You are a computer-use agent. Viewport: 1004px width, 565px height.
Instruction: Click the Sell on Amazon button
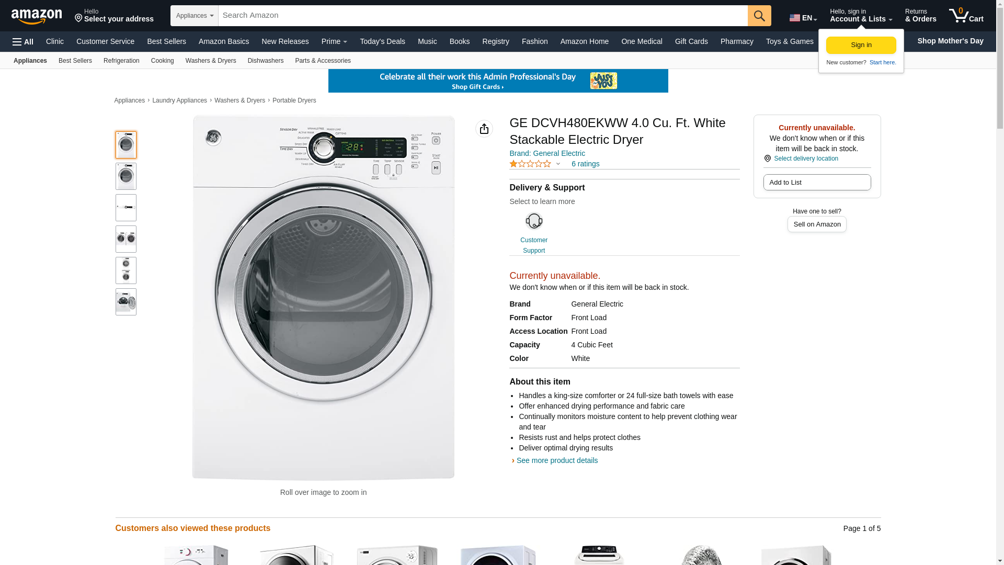pos(817,224)
